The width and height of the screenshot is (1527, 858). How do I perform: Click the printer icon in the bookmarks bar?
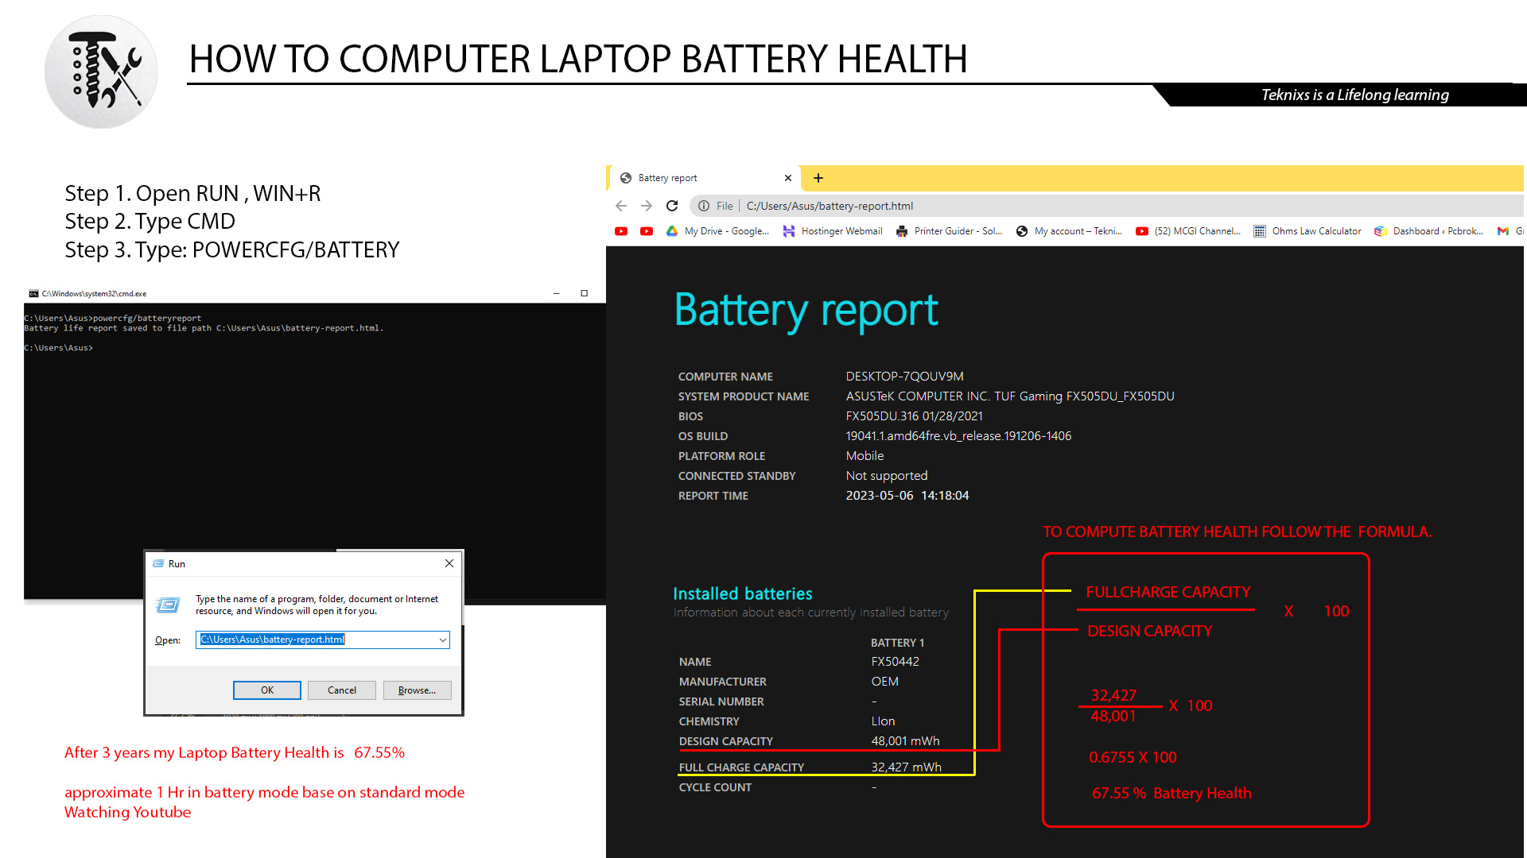click(902, 231)
